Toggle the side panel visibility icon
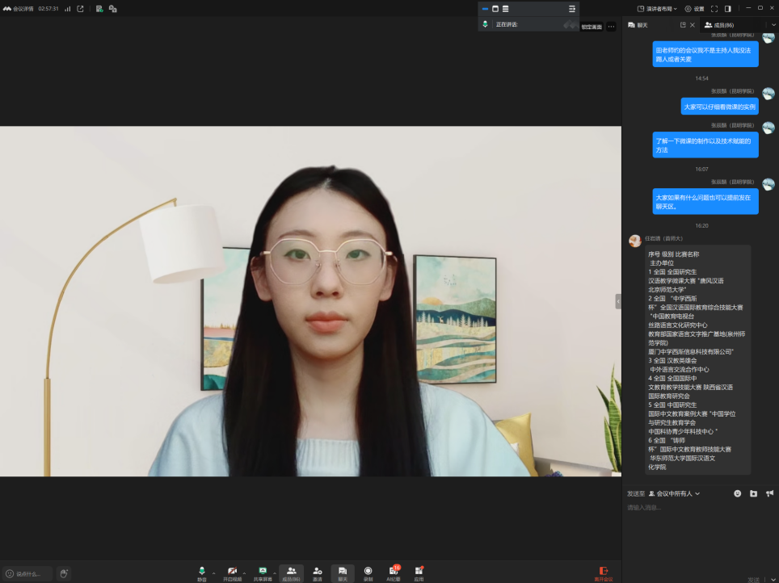 (727, 9)
